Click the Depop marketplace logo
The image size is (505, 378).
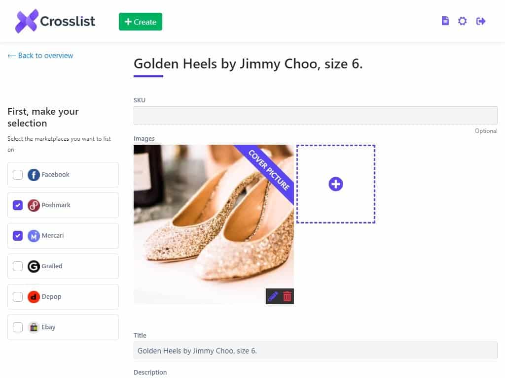(34, 297)
